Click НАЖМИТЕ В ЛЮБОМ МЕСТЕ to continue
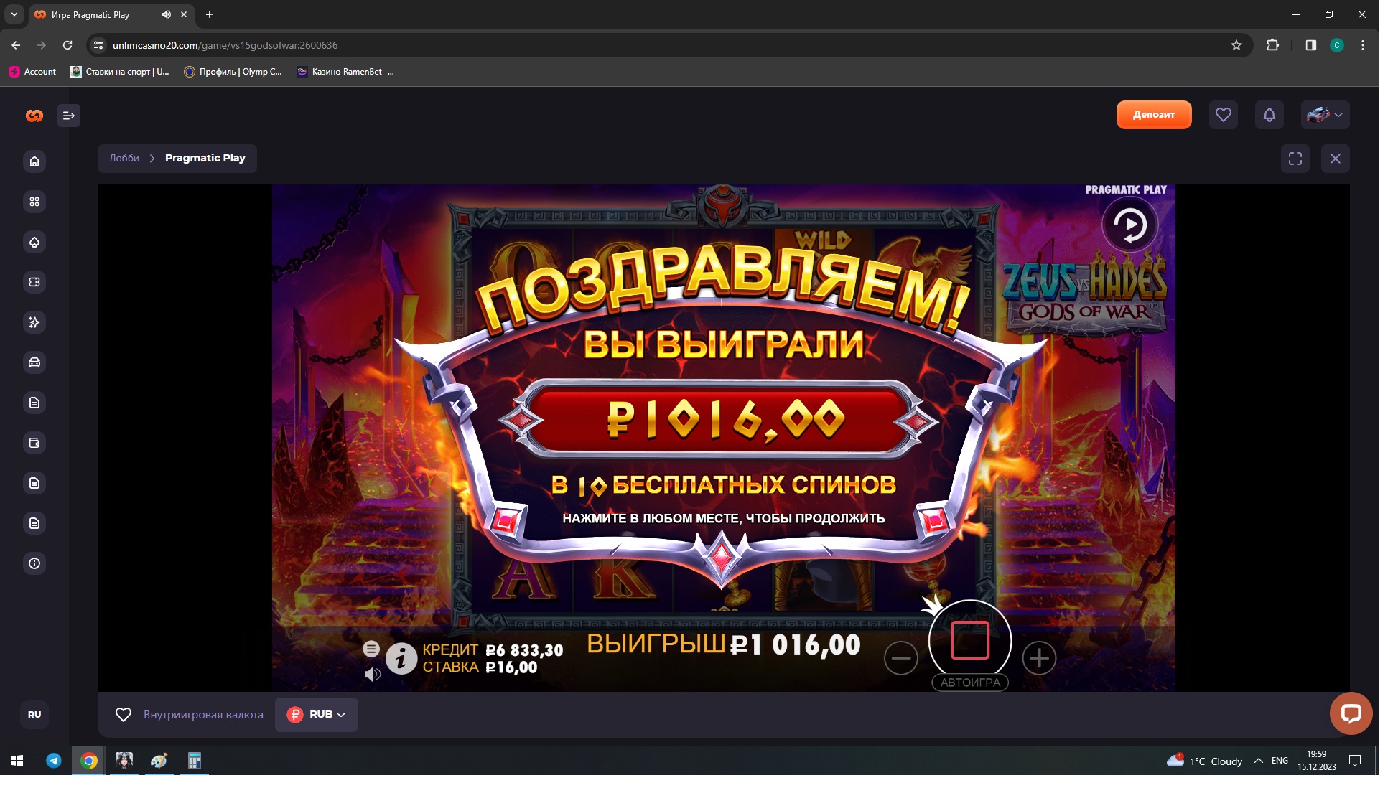1393x788 pixels. point(723,518)
